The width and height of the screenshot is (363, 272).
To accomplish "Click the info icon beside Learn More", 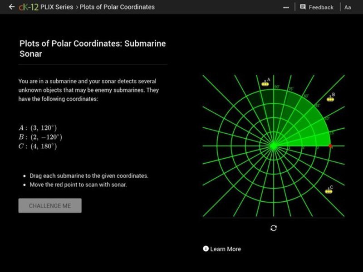I will 206,249.
